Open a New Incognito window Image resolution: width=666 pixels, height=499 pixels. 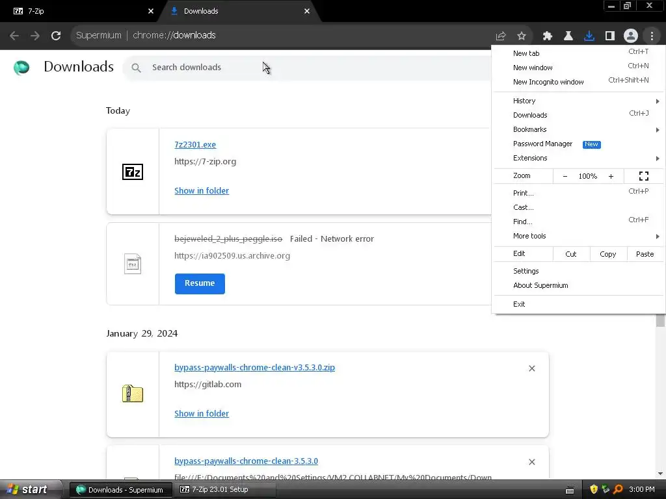pos(578,82)
